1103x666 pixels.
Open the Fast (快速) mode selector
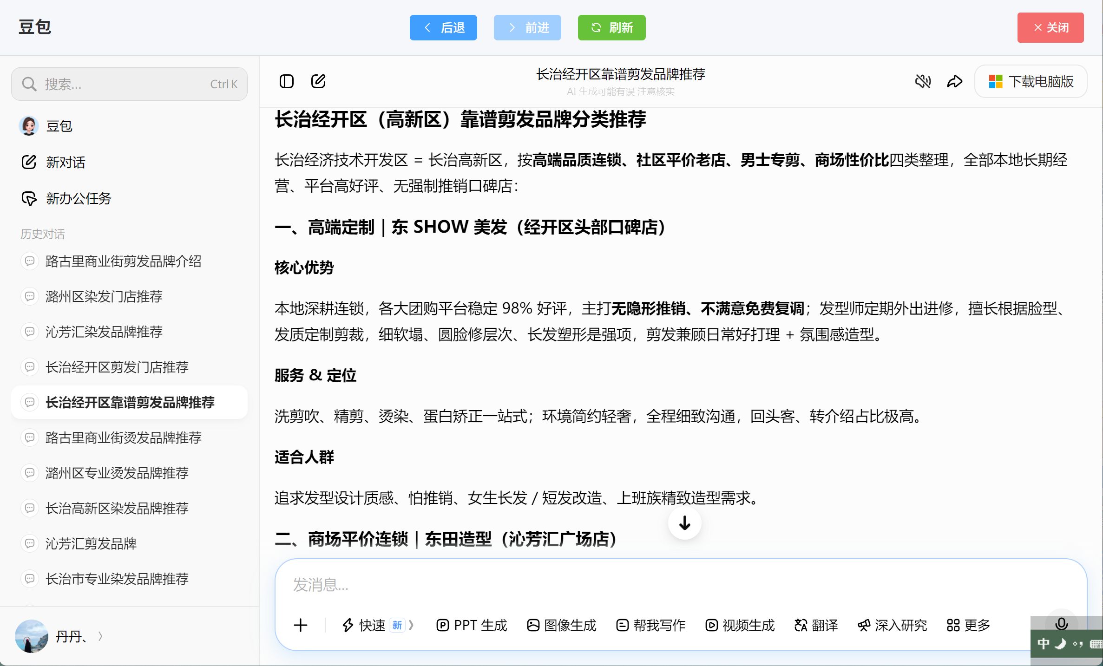point(377,625)
